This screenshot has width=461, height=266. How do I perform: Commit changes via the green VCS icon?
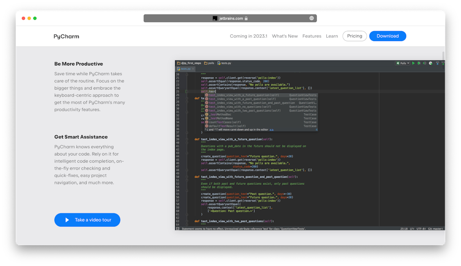[x=443, y=64]
